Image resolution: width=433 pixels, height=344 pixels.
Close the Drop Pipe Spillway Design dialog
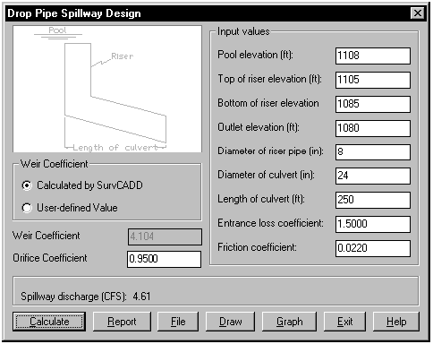click(x=418, y=13)
